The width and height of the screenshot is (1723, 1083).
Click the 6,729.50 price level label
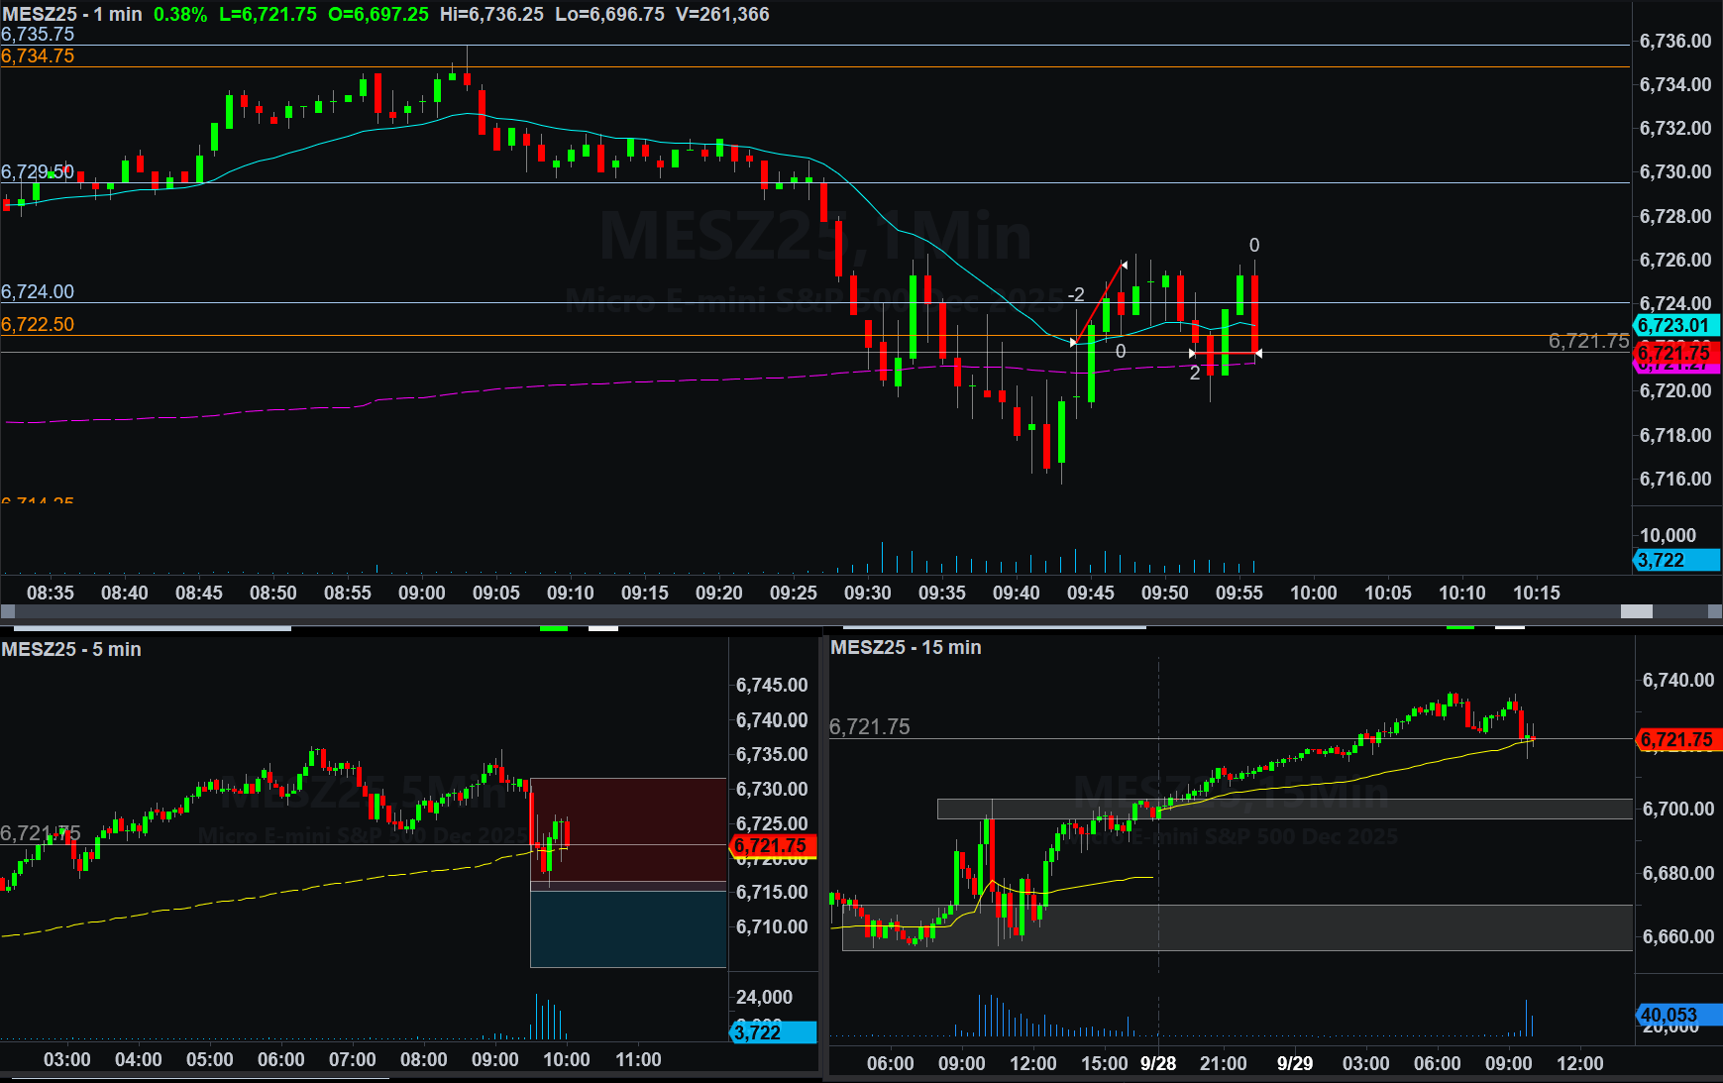click(x=38, y=171)
